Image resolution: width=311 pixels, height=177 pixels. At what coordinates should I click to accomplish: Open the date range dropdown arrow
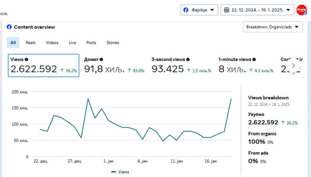(288, 10)
